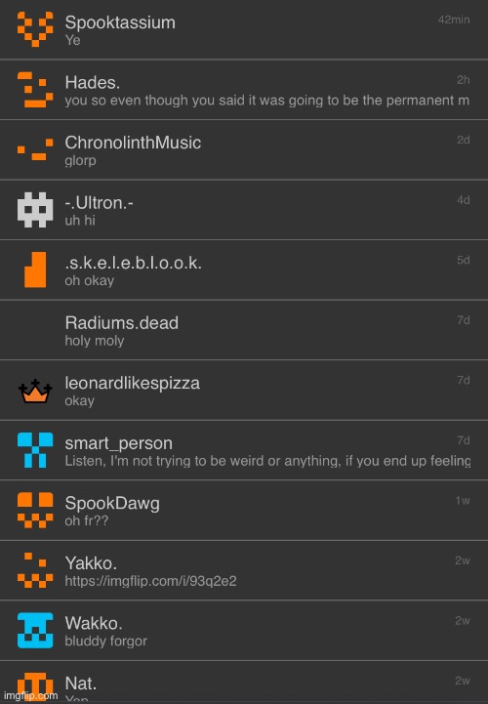Click ChronolinthMusic's avatar icon
Image resolution: width=488 pixels, height=704 pixels.
(x=35, y=149)
